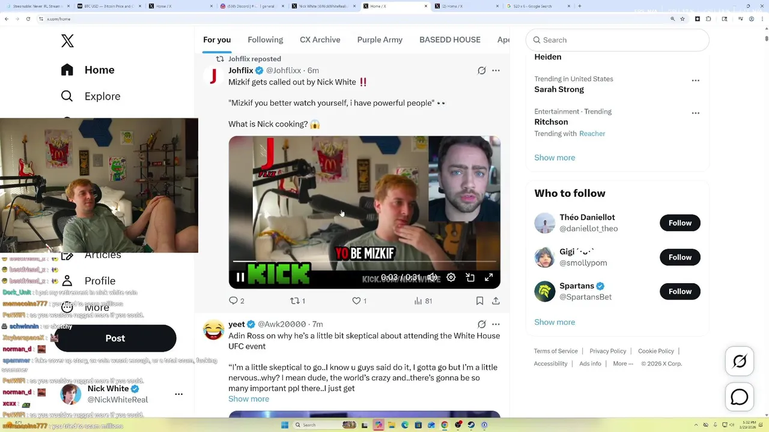Bookmark this page with star icon
The width and height of the screenshot is (769, 432).
coord(682,19)
